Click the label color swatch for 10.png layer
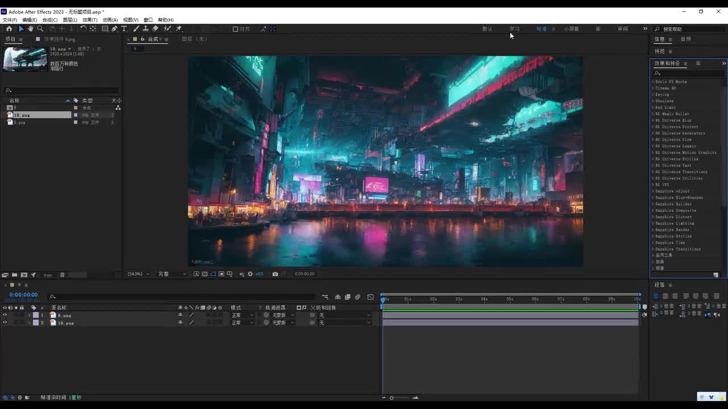This screenshot has width=728, height=409. [x=36, y=323]
